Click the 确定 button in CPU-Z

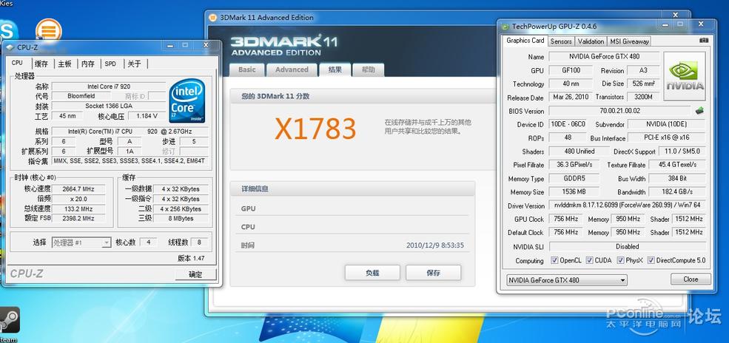pos(195,274)
